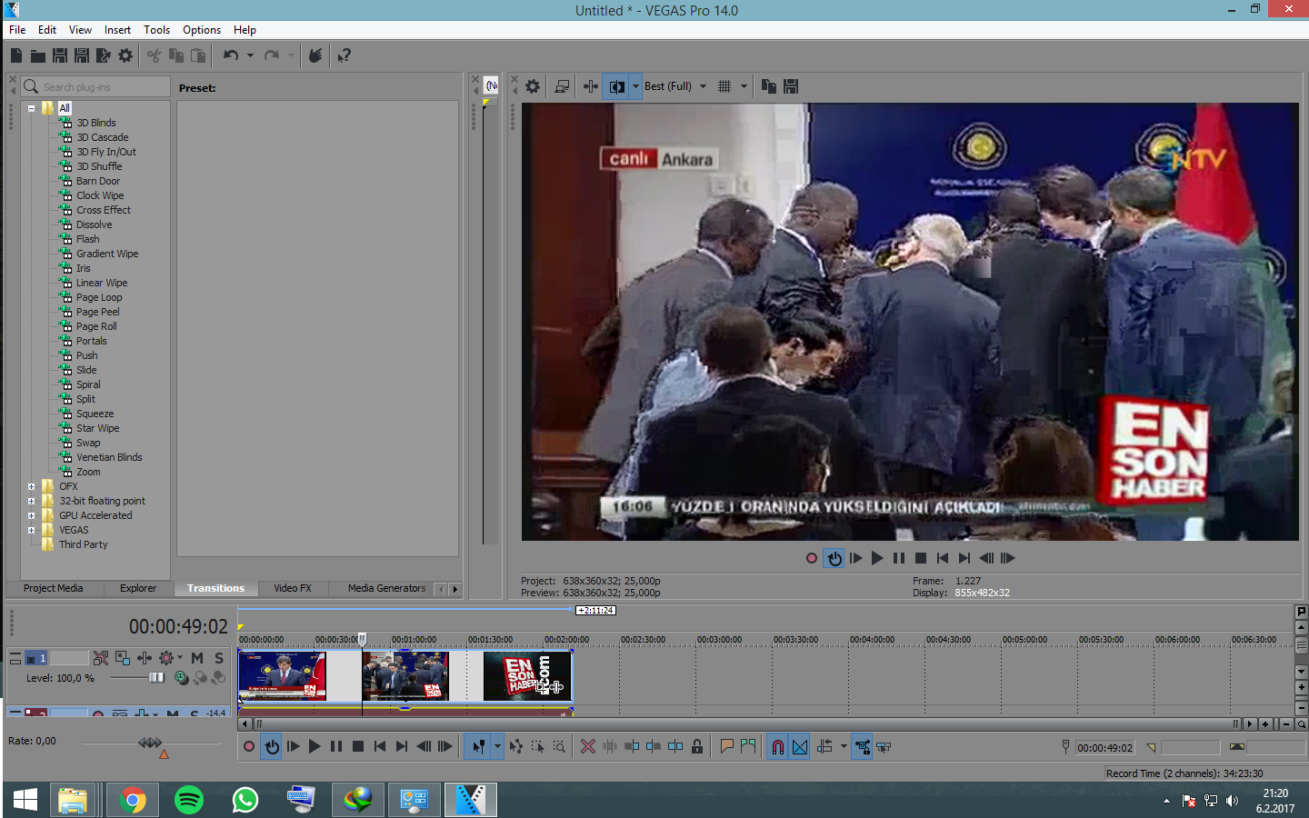This screenshot has height=818, width=1309.
Task: Toggle Bypass Motion Blur on track 1
Action: 101,658
